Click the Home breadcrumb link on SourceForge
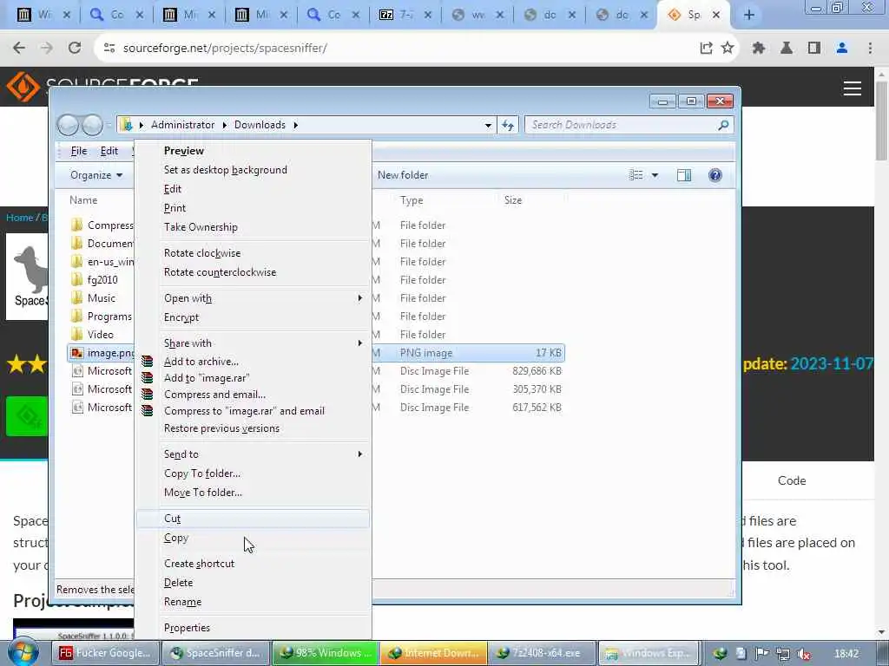 pos(19,218)
